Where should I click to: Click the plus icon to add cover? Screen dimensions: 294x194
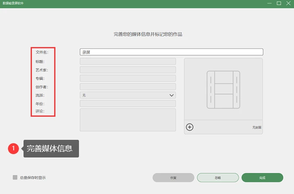tap(189, 127)
